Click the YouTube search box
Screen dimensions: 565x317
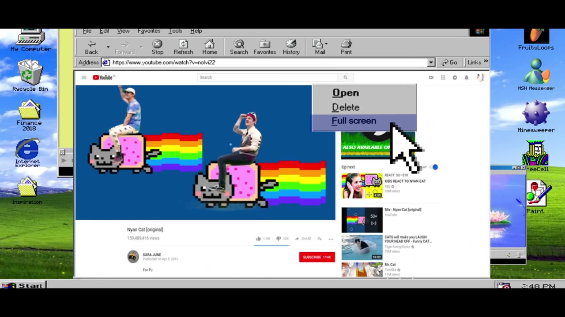(267, 77)
